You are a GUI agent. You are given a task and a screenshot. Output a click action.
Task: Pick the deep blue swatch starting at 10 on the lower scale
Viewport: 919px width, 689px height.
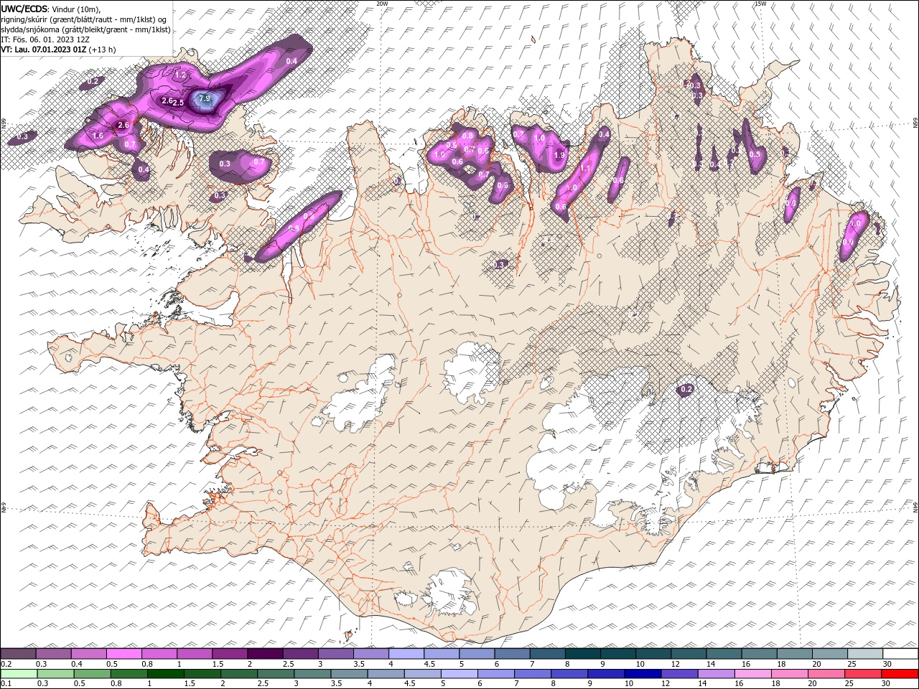click(x=643, y=673)
